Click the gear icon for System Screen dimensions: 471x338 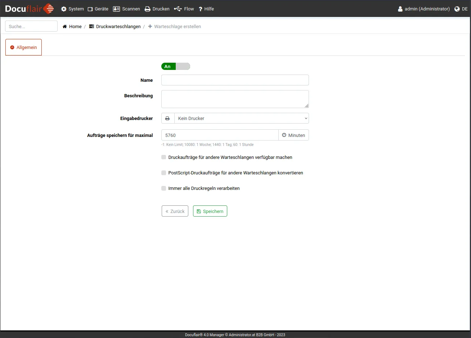tap(64, 9)
